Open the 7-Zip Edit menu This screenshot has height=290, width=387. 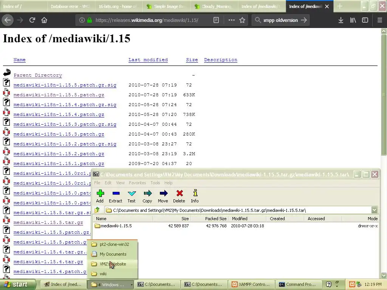108,183
